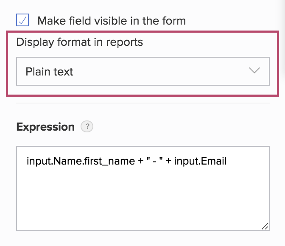Viewport: 285px width, 246px height.
Task: Grab the resize handle of the Expression box
Action: [265, 226]
